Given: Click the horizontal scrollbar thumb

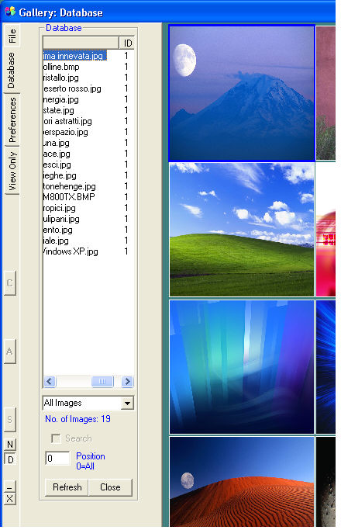Looking at the screenshot, I should pos(102,382).
